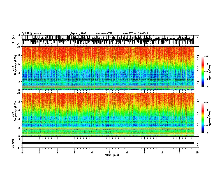Click the "4" kHz tick on ch.2 axis
Screen dimensions: 222x171
[x=20, y=119]
